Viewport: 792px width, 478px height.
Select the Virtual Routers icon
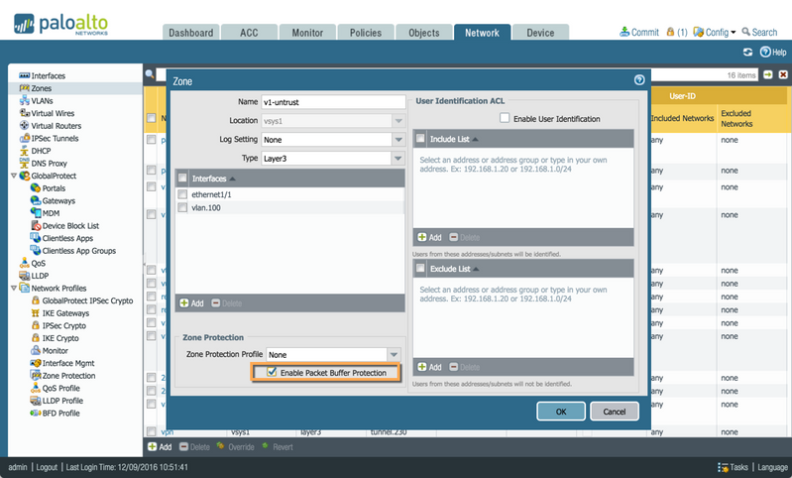(24, 125)
